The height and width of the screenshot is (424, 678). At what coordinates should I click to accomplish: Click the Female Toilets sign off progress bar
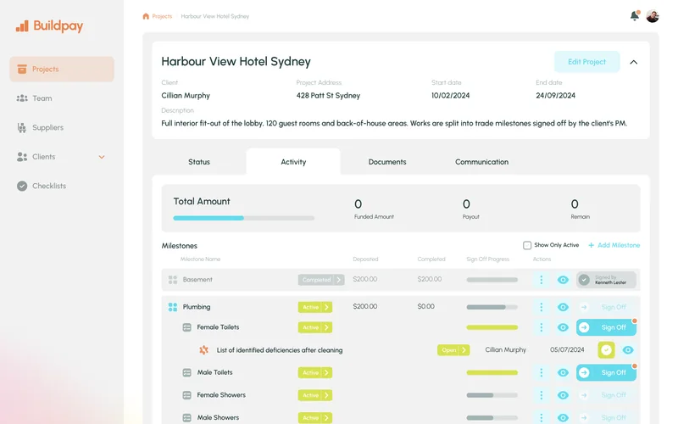tap(492, 327)
